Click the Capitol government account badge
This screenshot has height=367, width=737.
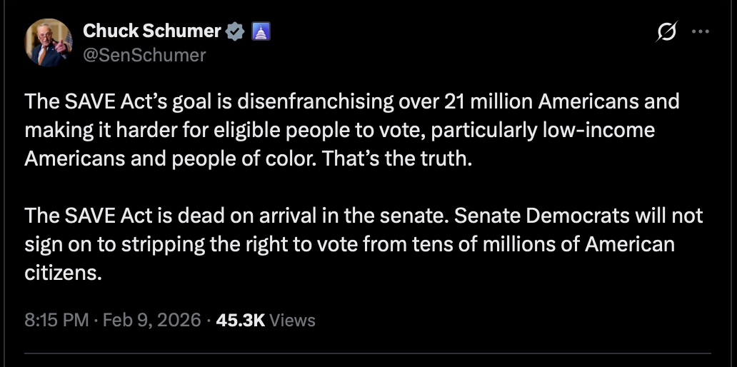[260, 31]
